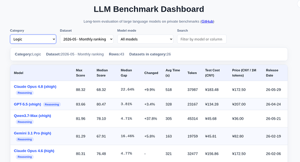Click the release date 26-02-19
The width and height of the screenshot is (300, 162).
(273, 136)
